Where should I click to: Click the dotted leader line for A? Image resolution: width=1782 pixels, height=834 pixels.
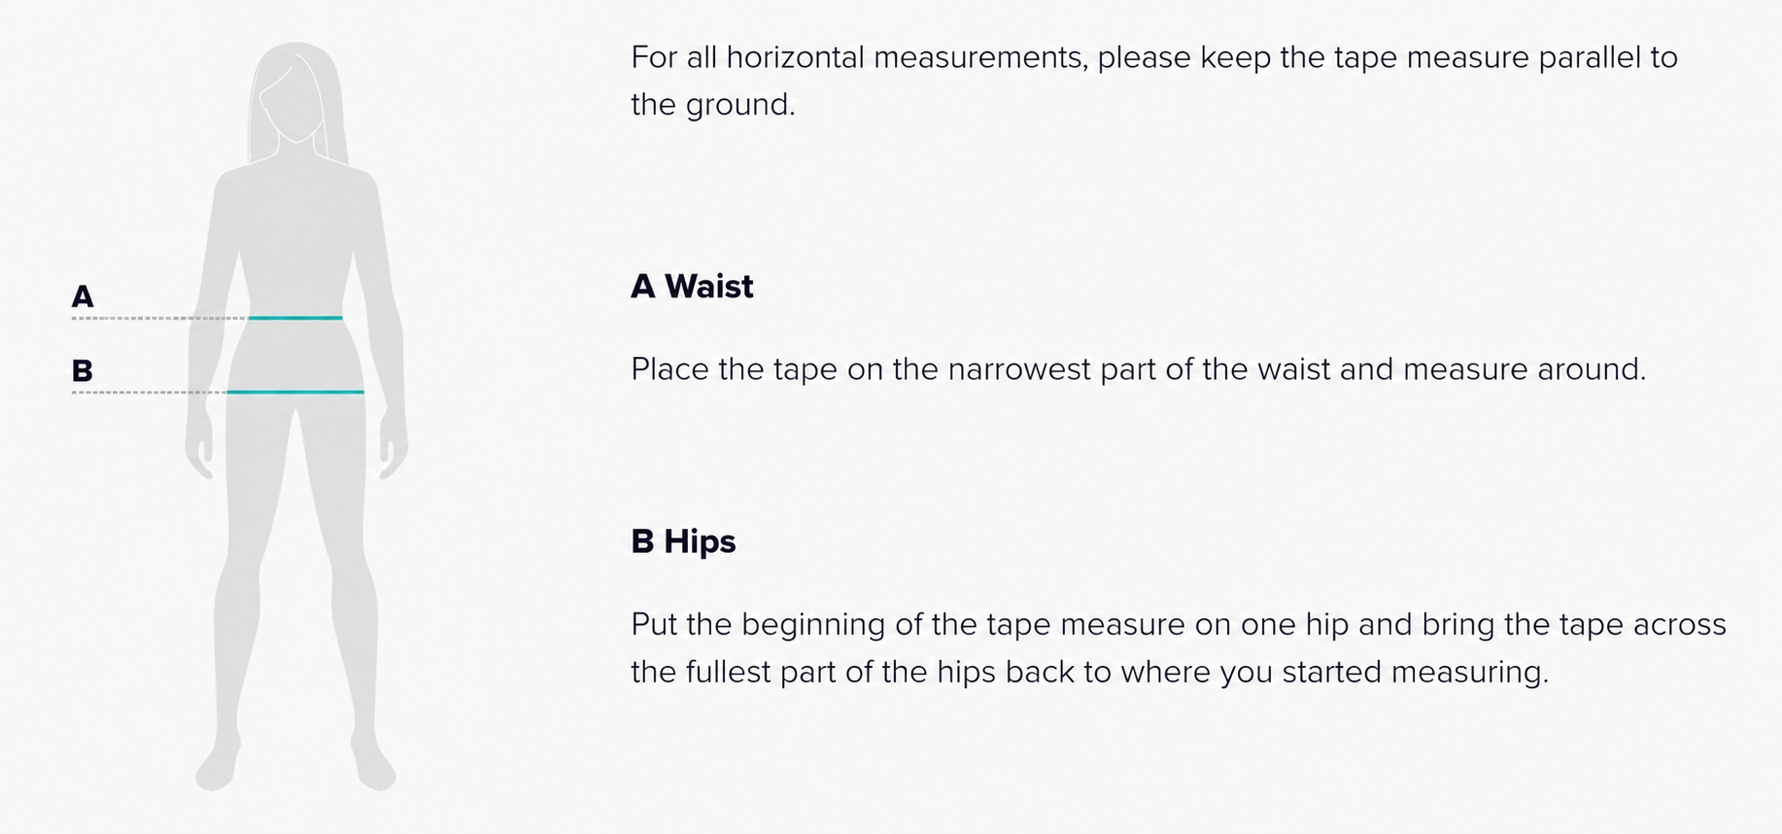click(159, 318)
